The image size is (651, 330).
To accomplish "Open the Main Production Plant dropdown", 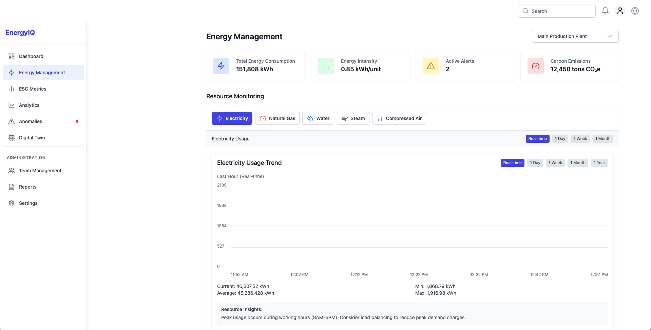I will point(575,36).
